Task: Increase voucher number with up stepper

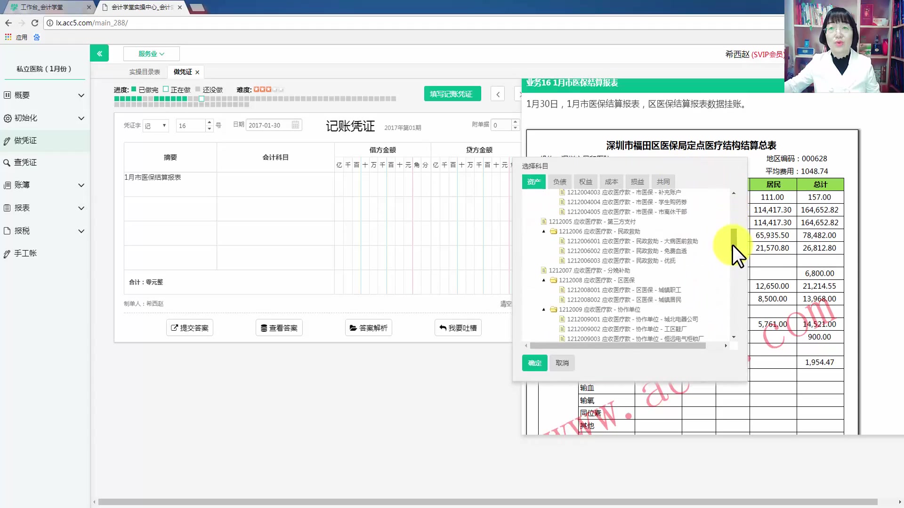Action: pos(209,122)
